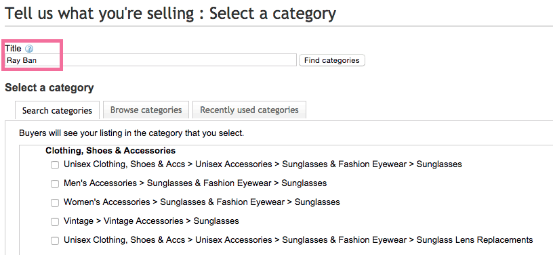Enable the Women's Accessories Sunglasses checkbox
This screenshot has width=553, height=255.
point(55,203)
